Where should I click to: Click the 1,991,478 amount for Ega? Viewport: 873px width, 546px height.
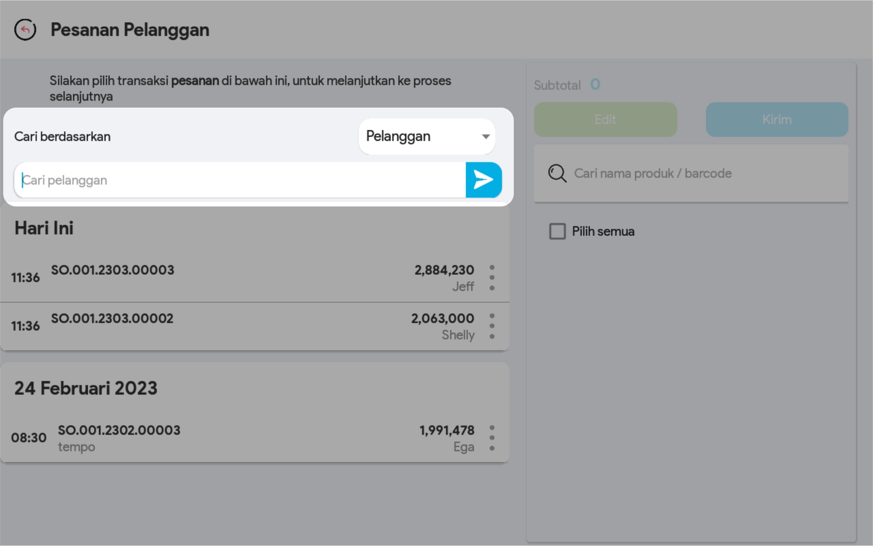tap(447, 430)
